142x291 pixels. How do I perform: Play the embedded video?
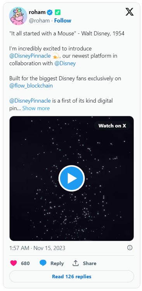[71, 178]
